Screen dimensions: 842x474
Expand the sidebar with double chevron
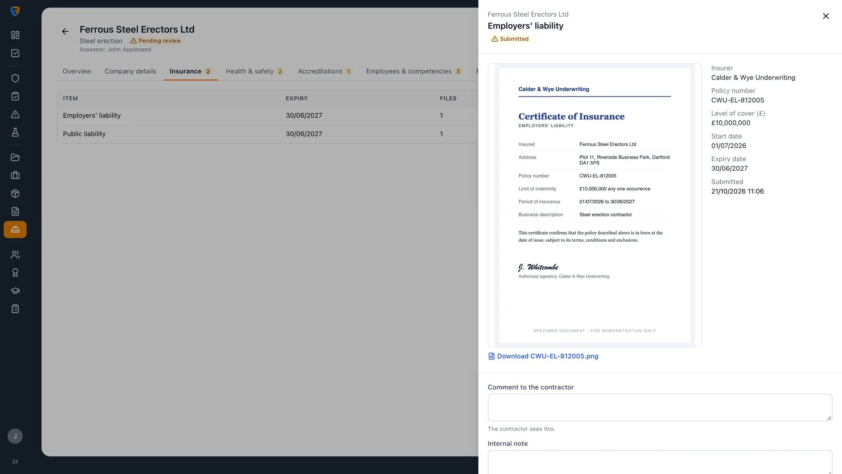pos(15,462)
